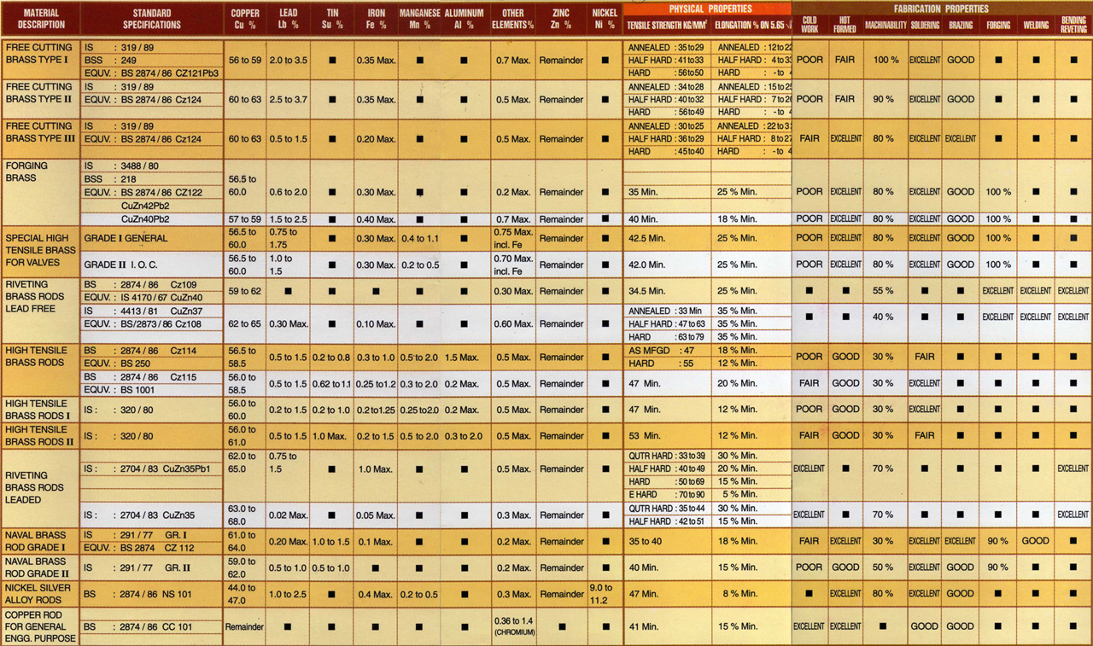Select the 'FORGING BRASS' row label

point(26,172)
